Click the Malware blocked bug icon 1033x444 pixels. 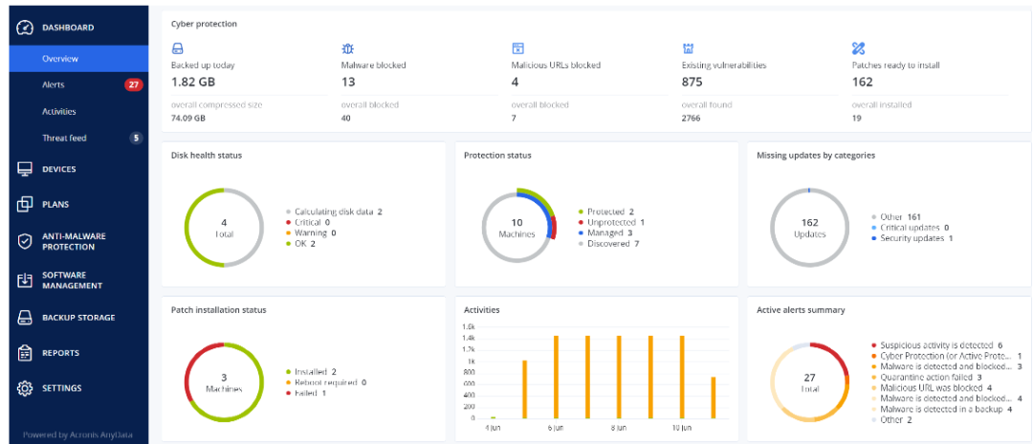[348, 48]
